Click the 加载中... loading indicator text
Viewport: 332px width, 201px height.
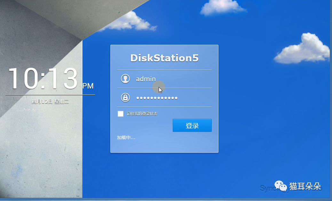coord(126,137)
